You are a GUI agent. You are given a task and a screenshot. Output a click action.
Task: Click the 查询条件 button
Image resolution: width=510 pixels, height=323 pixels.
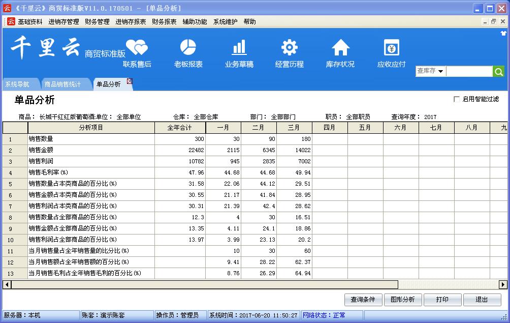pos(363,300)
